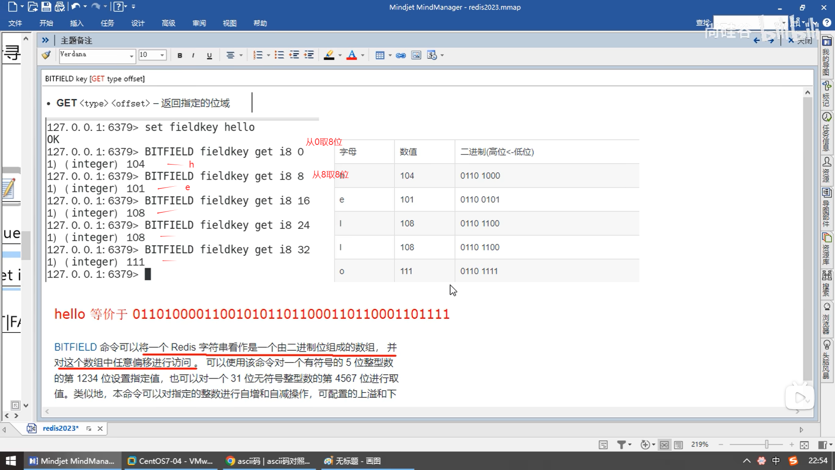
Task: Toggle underline formatting in notes toolbar
Action: point(209,55)
